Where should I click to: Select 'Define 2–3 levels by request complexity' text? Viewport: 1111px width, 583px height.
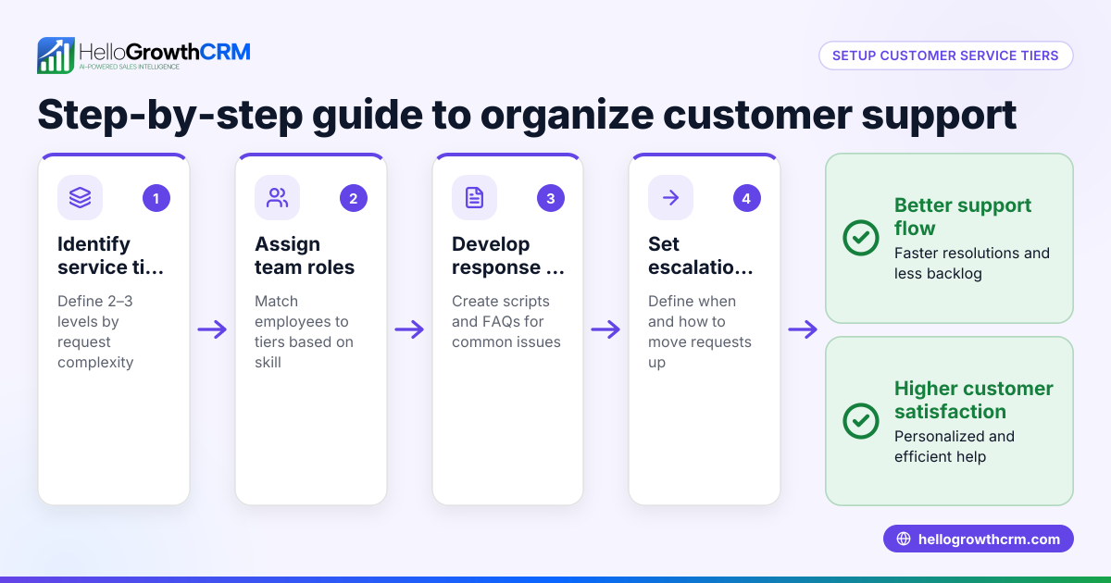(95, 331)
